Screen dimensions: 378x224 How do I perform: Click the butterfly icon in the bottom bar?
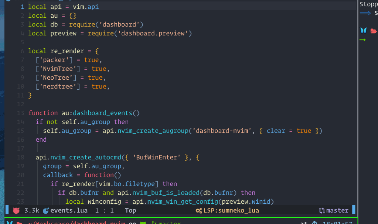[x=10, y=222]
